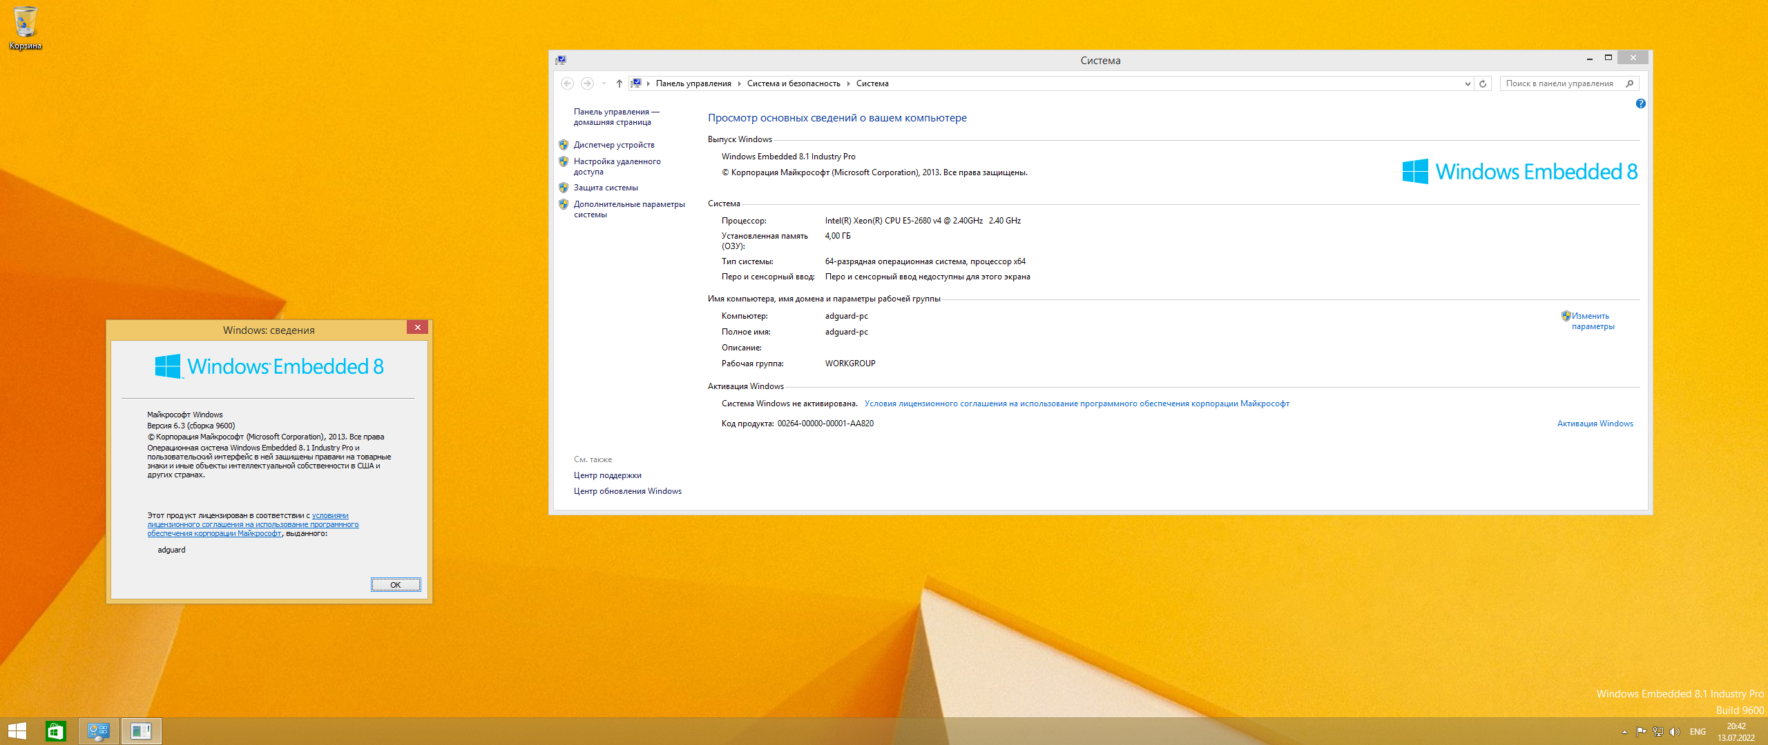
Task: Click adguard licensee name in winver dialog
Action: tap(171, 550)
